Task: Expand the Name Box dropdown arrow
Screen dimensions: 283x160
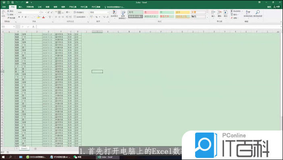Action: click(14, 27)
